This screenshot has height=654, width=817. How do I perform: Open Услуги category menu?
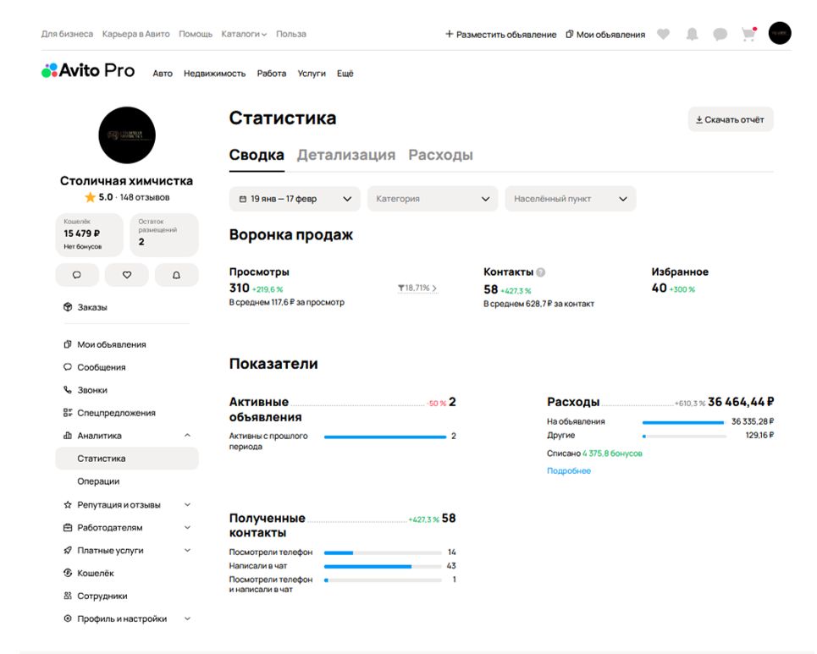(312, 74)
